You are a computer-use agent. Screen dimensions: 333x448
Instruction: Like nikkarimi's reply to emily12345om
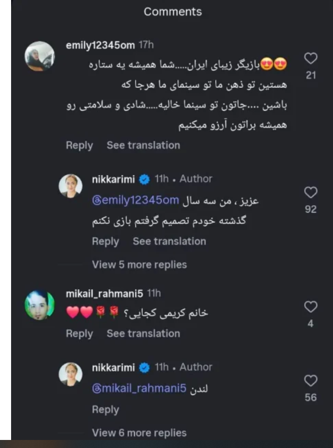tap(311, 192)
